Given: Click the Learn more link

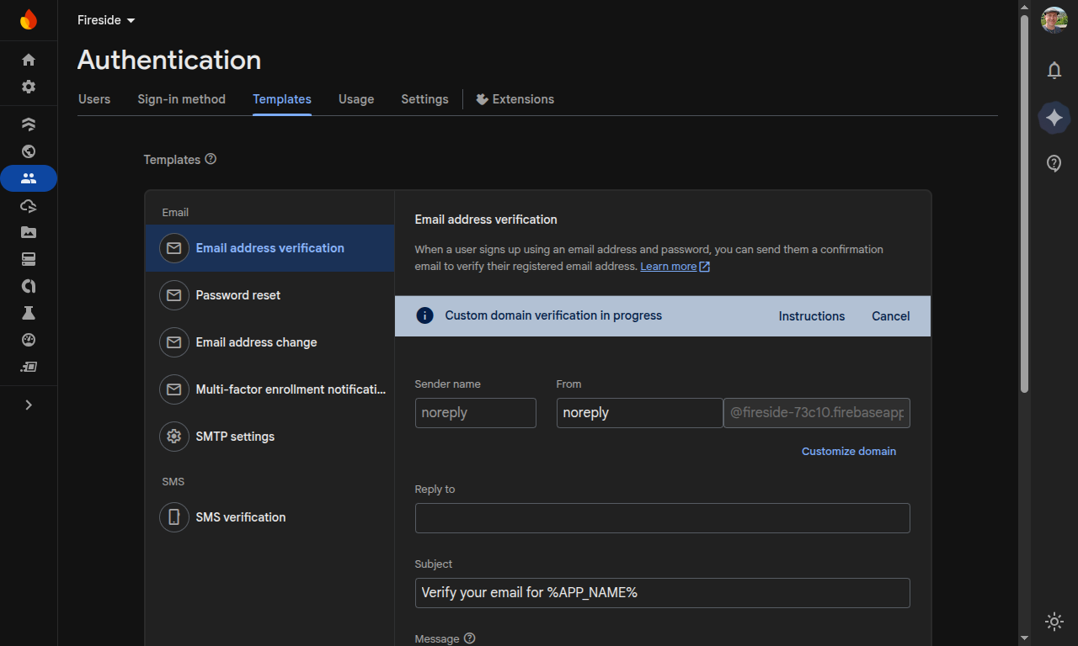Looking at the screenshot, I should click(669, 267).
